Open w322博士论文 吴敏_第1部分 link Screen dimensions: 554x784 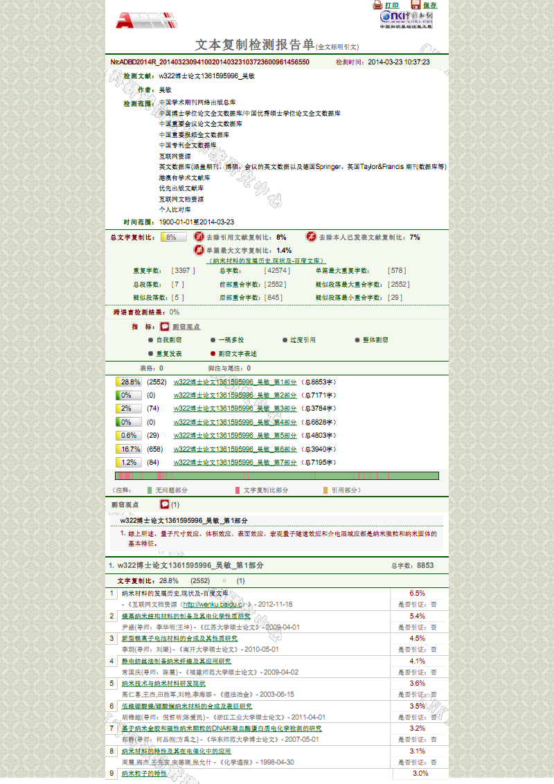[x=235, y=382]
